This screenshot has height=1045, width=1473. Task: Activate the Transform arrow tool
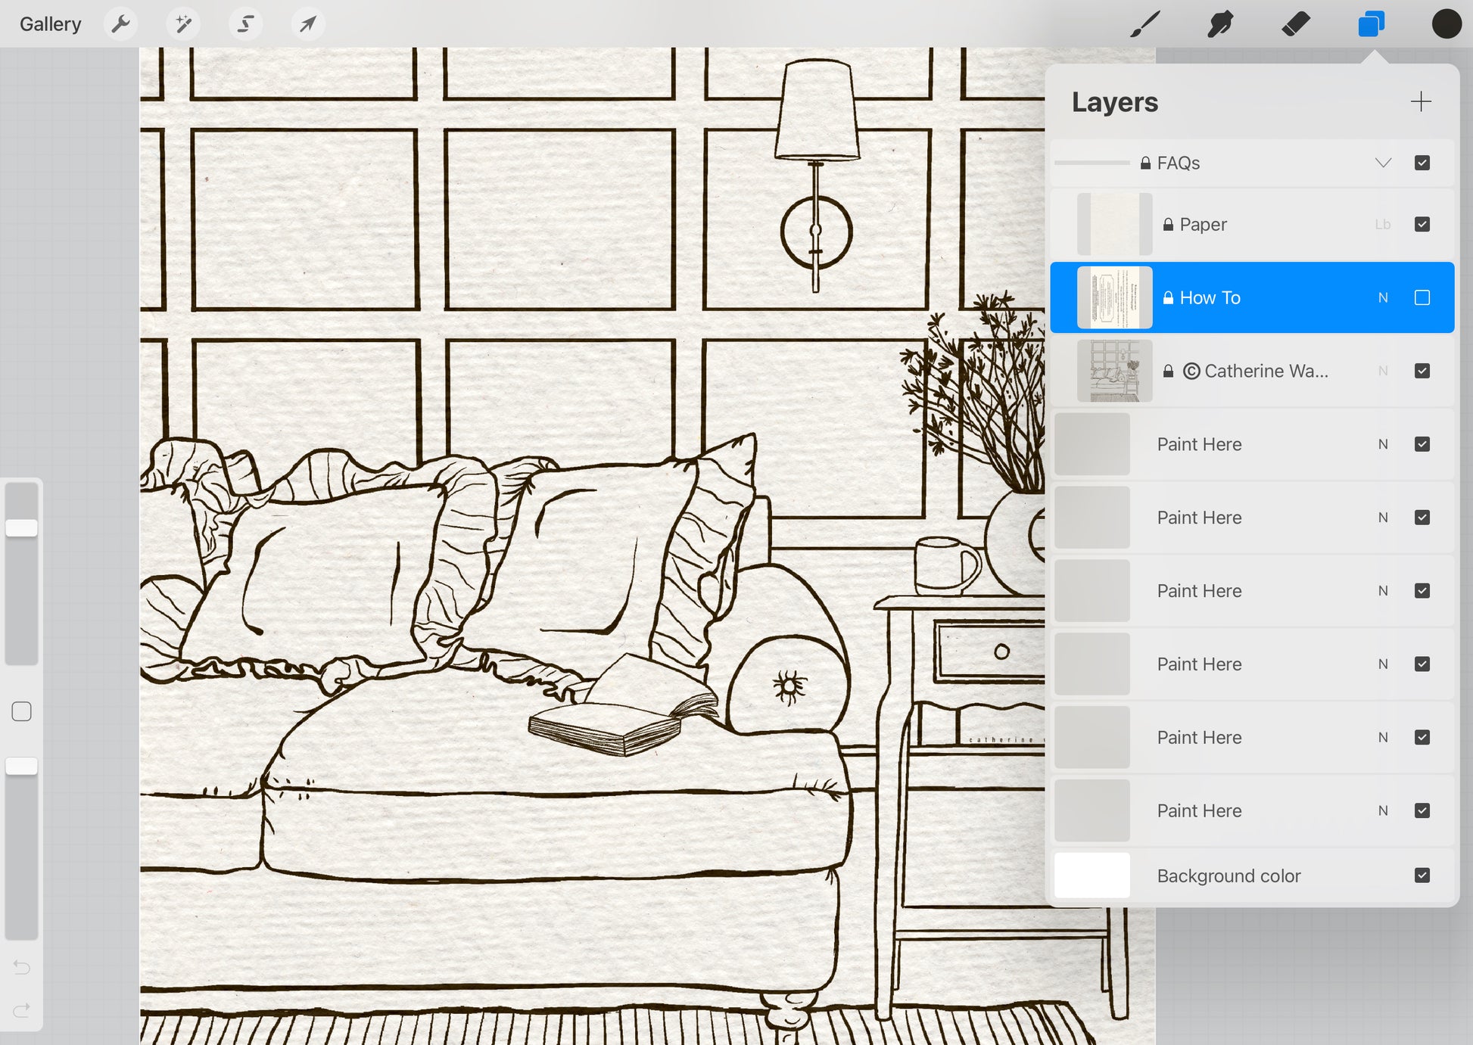tap(307, 24)
